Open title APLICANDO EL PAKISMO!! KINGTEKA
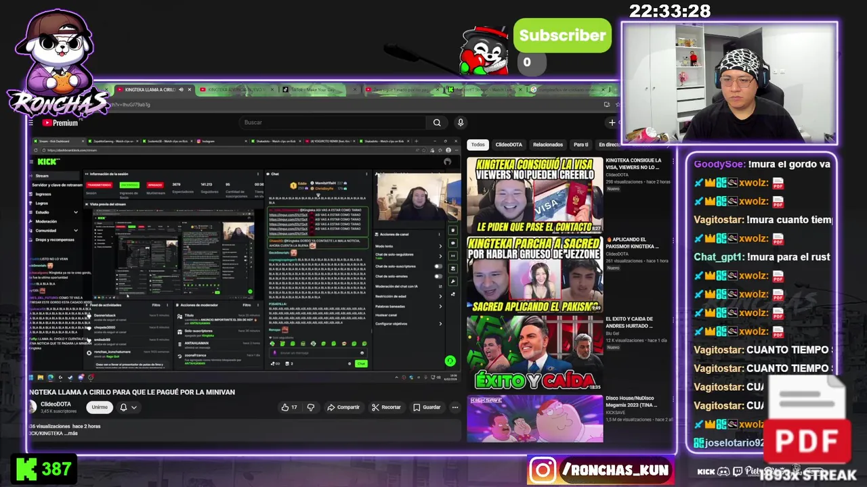Image resolution: width=867 pixels, height=487 pixels. pos(633,243)
